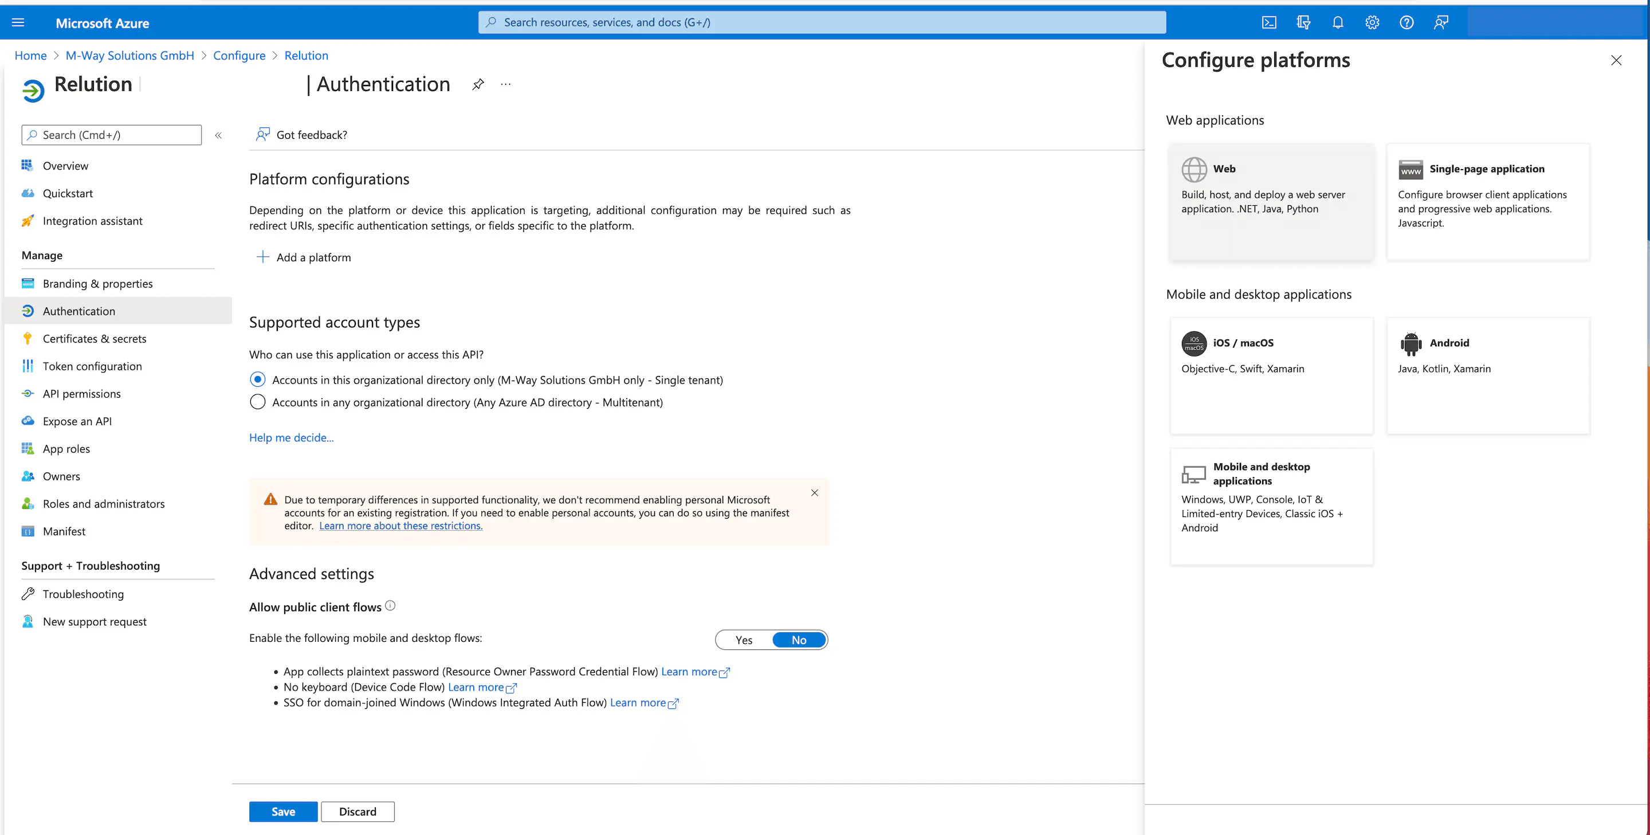Pick the Single-page application tile
Screen dimensions: 1650x835
coord(1487,201)
